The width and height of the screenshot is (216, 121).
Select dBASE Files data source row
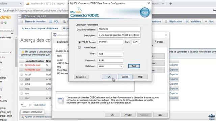click(x=63, y=64)
